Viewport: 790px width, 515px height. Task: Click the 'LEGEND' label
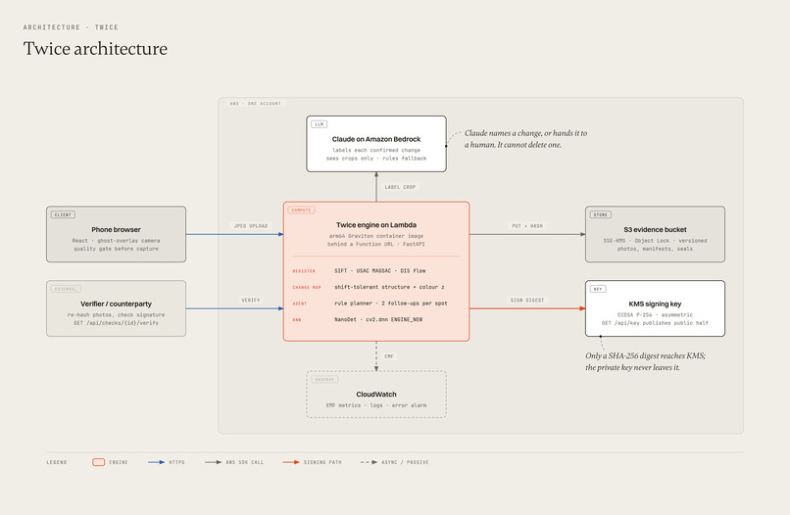(57, 462)
